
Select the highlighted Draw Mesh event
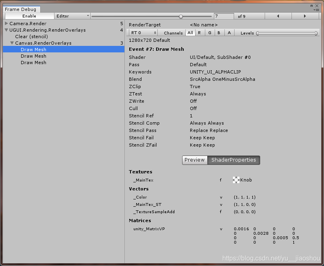(x=64, y=49)
